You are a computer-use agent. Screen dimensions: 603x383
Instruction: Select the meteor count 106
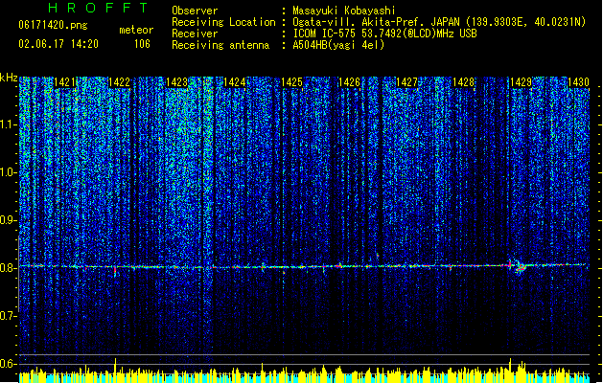point(142,44)
